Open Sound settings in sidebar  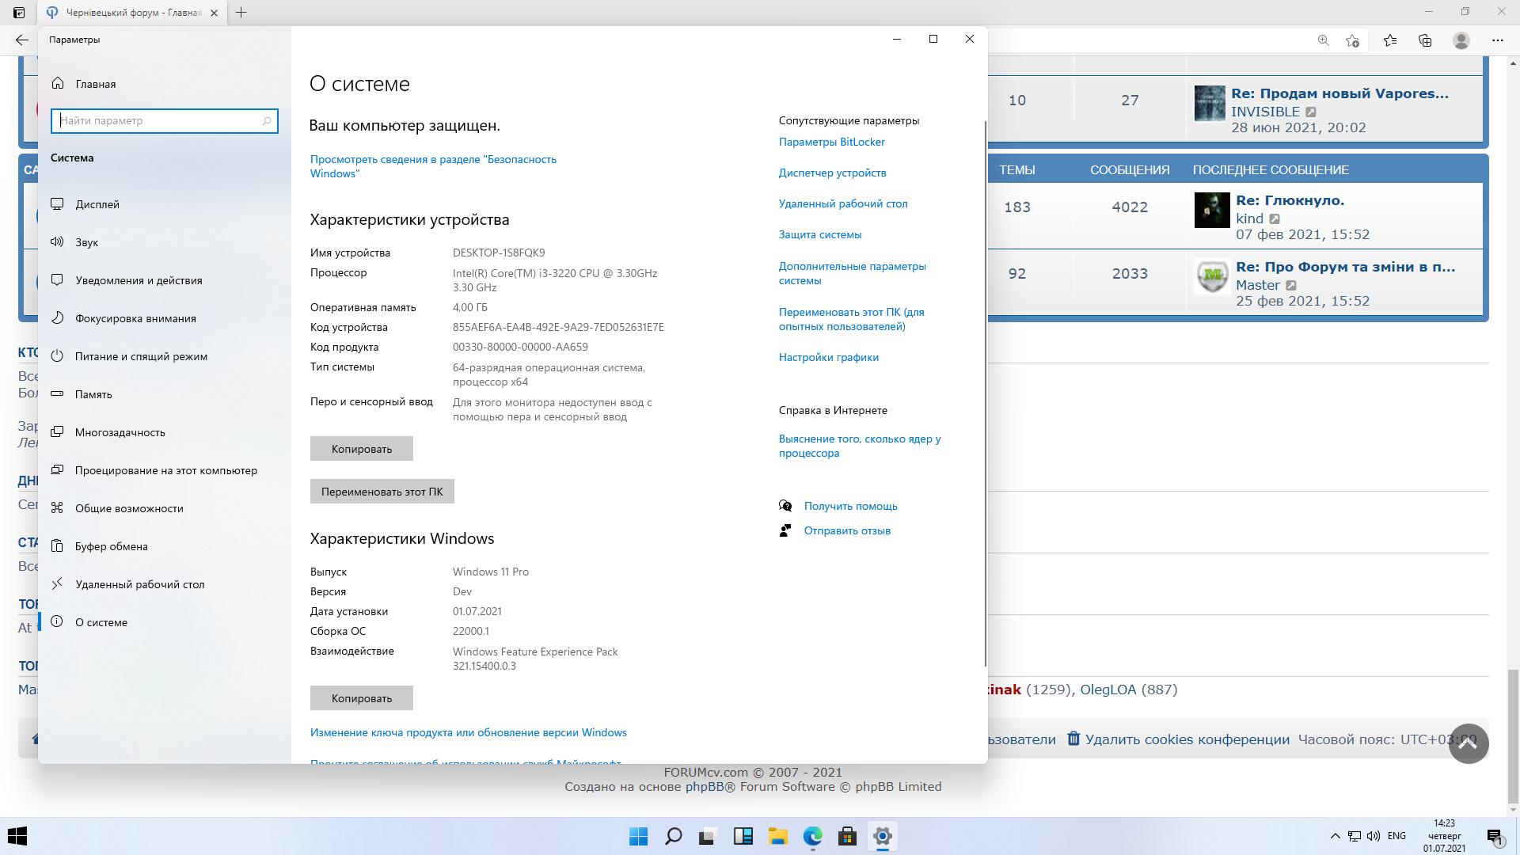coord(86,242)
